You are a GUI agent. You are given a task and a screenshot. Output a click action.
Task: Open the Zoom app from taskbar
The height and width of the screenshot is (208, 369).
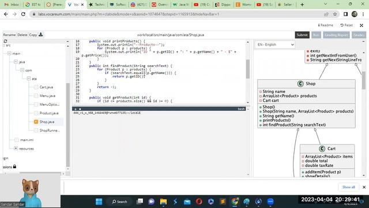click(270, 202)
